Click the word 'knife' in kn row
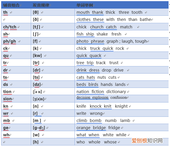The image size is (170, 146). [81, 106]
